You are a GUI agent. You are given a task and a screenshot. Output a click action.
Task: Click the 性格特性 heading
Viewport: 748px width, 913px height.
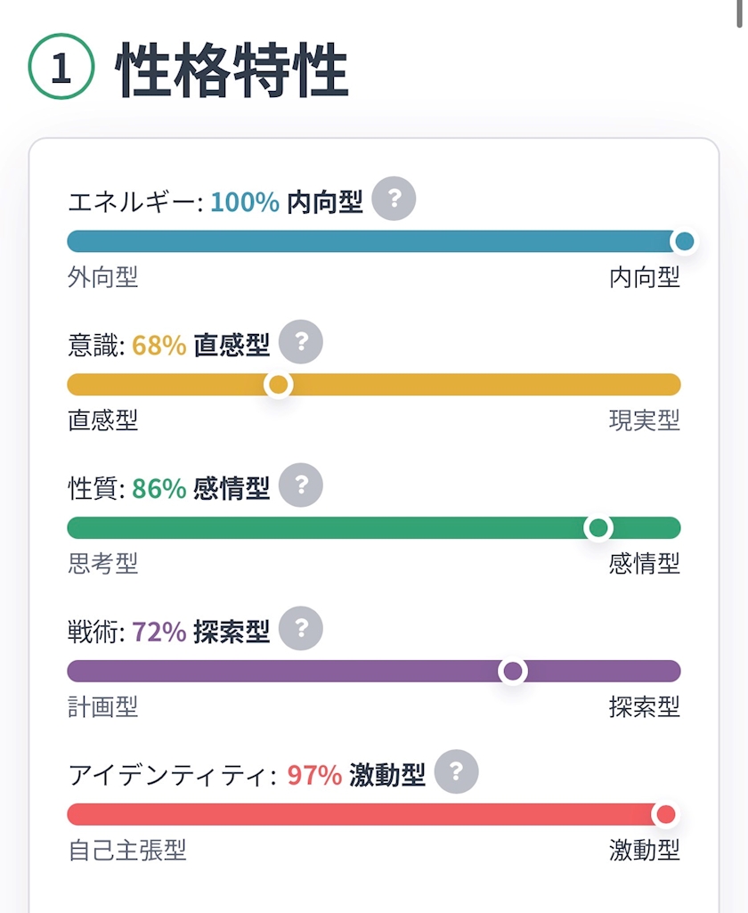[232, 69]
